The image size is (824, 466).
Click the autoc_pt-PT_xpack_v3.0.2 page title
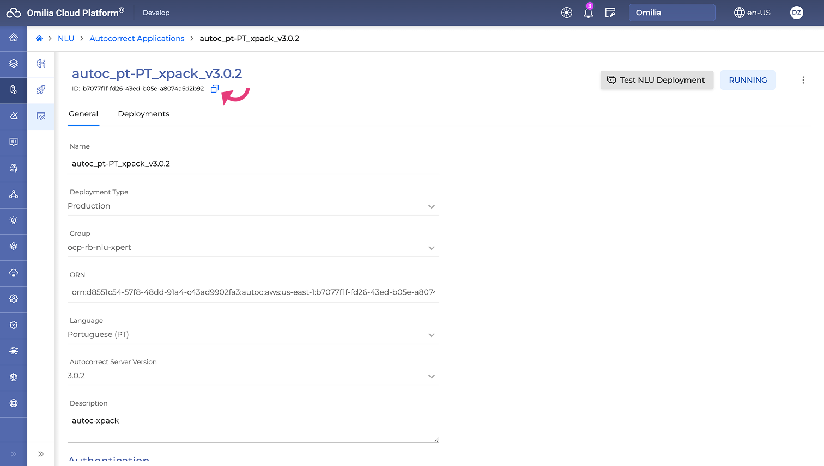(157, 73)
